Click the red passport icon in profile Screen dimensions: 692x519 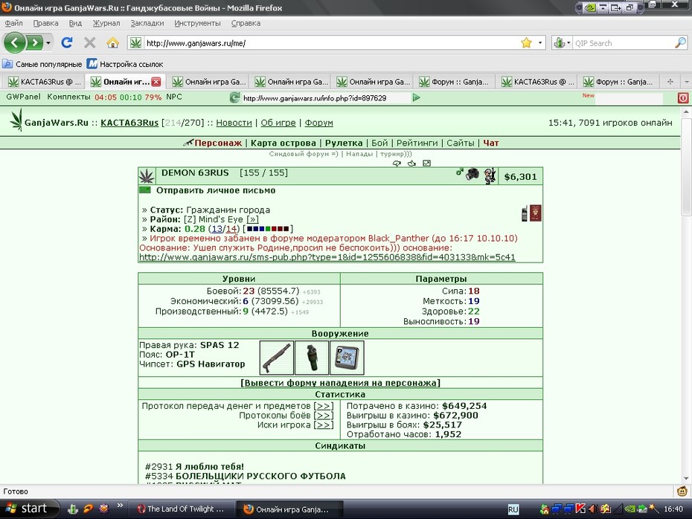pyautogui.click(x=535, y=213)
